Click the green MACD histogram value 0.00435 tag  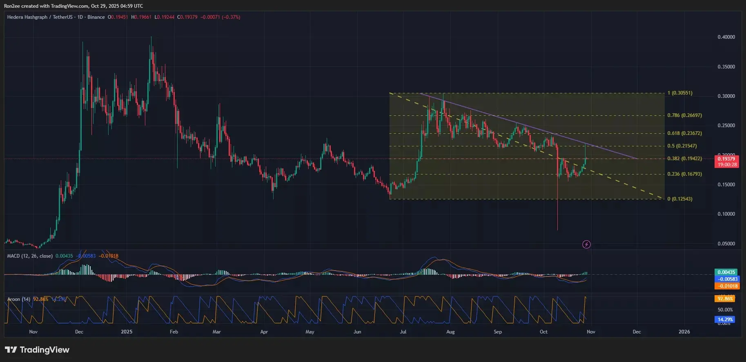(726, 272)
